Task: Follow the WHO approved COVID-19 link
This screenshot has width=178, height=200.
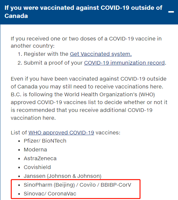Action: tap(61, 133)
